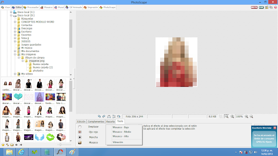Screen dimensions: 278x156
Task: Open the Mural combine mode
Action: coord(59,7)
